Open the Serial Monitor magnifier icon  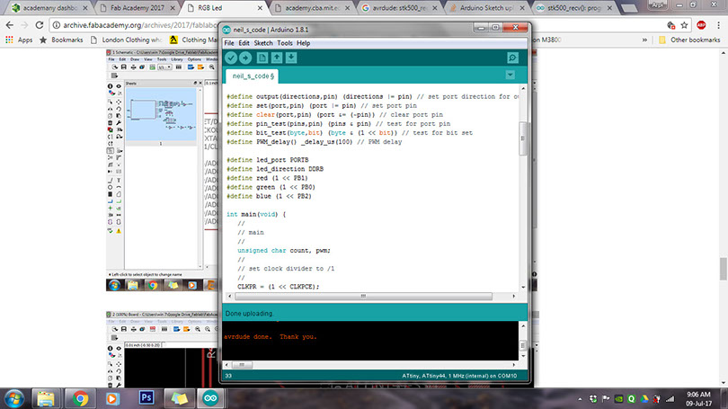pyautogui.click(x=512, y=58)
